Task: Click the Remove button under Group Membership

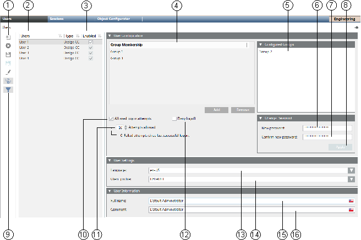Action: point(243,110)
